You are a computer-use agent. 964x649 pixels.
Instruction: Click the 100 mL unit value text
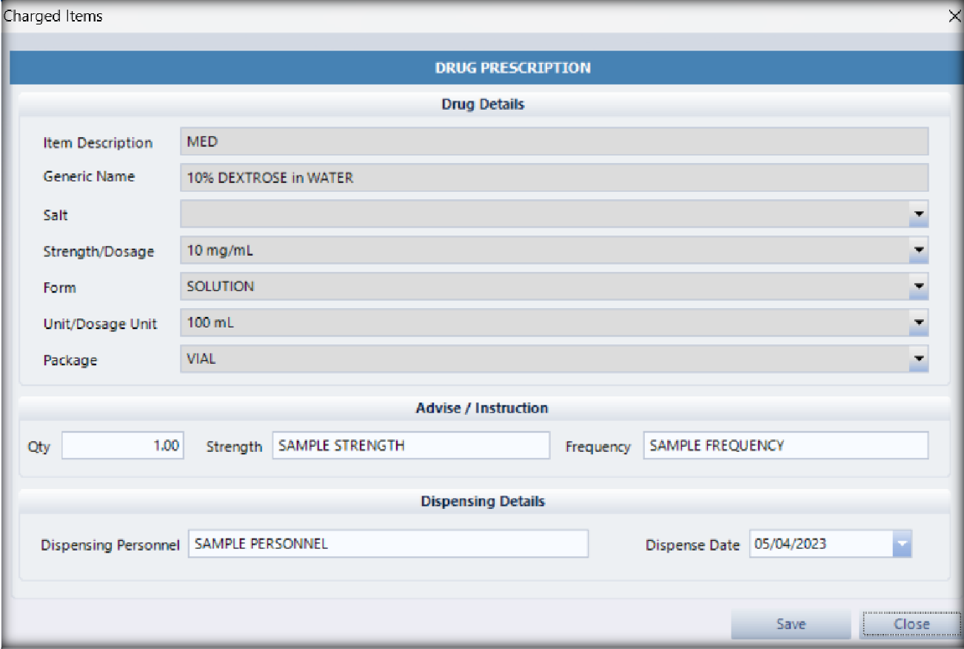210,323
